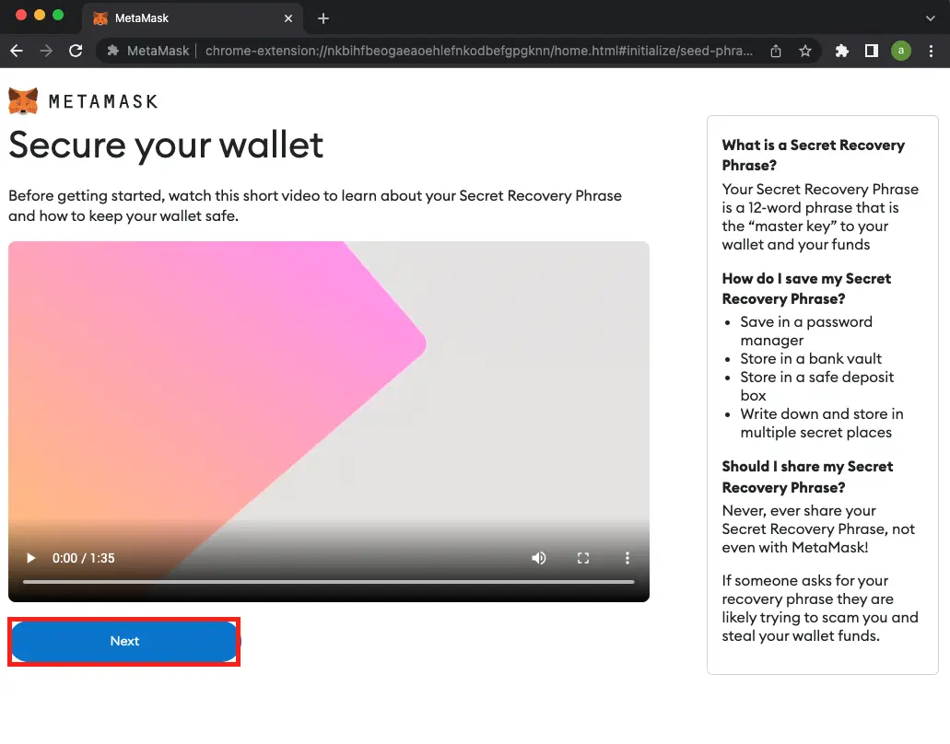
Task: Click the 'Secure your wallet' heading
Action: [166, 145]
